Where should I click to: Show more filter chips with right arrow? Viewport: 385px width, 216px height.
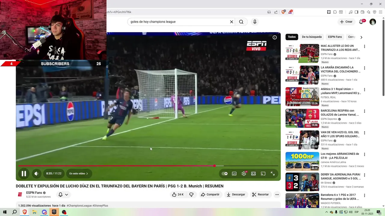pyautogui.click(x=361, y=37)
